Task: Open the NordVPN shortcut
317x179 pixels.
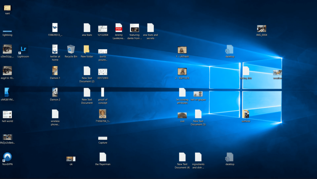Action: (7, 159)
